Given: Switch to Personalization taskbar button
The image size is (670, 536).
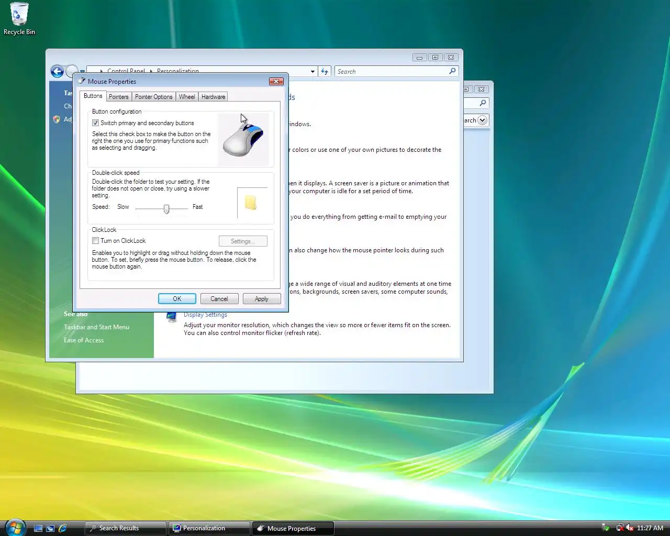Looking at the screenshot, I should coord(209,528).
